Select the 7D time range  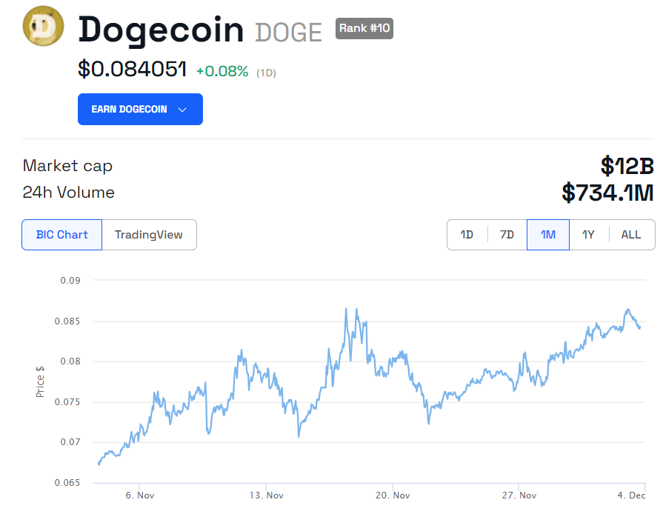[507, 235]
